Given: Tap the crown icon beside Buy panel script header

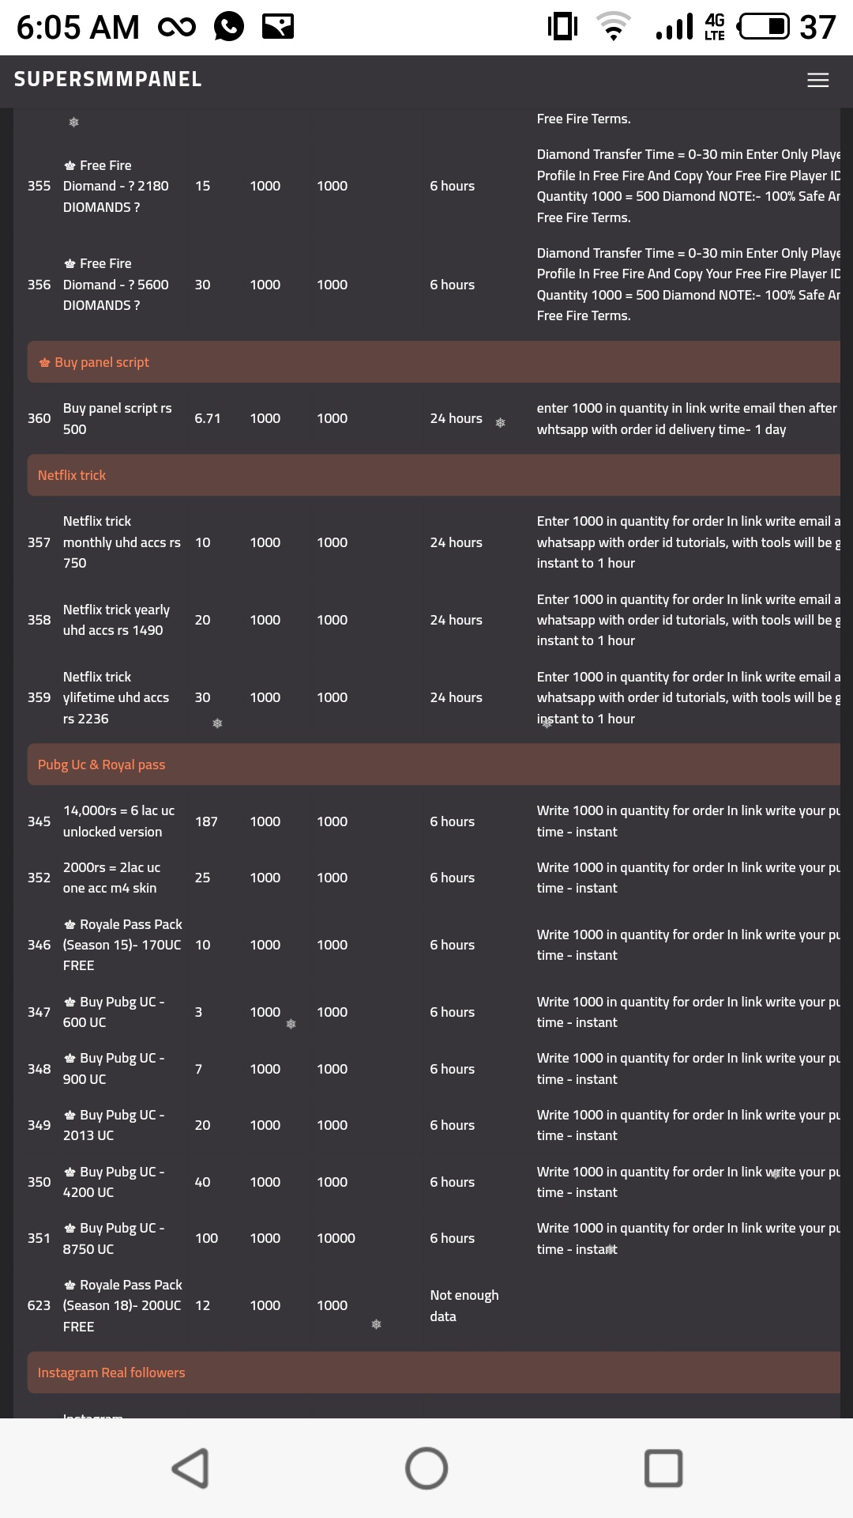Looking at the screenshot, I should [x=44, y=363].
